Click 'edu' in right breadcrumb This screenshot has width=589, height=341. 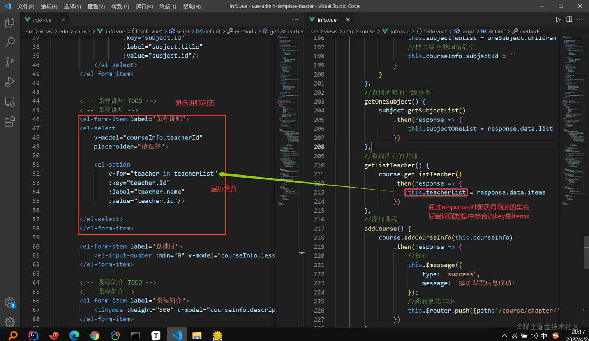coord(348,32)
